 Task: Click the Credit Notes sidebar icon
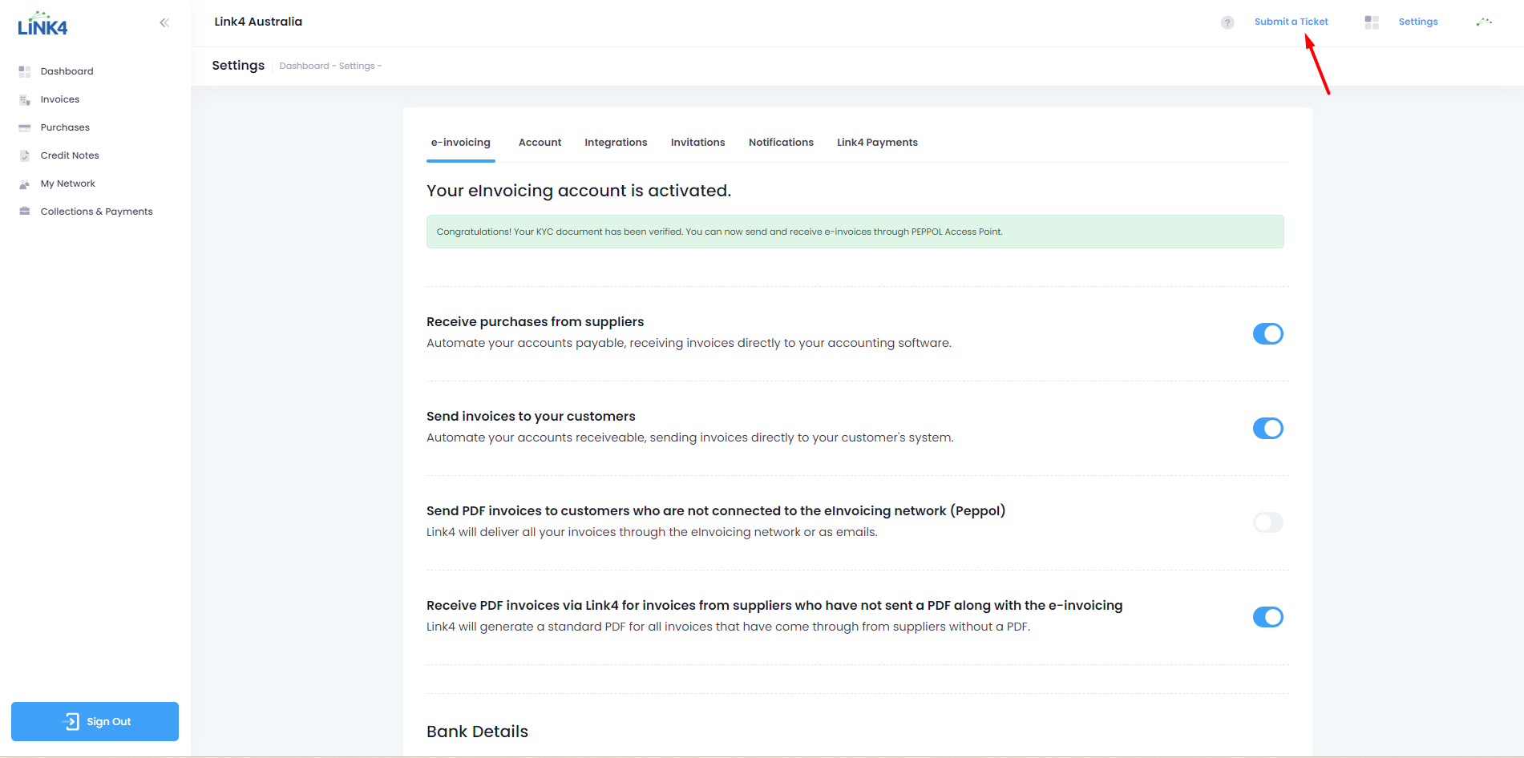click(x=25, y=155)
